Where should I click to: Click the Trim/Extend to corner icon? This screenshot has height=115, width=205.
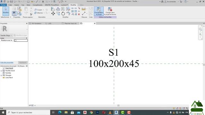[x=68, y=13]
